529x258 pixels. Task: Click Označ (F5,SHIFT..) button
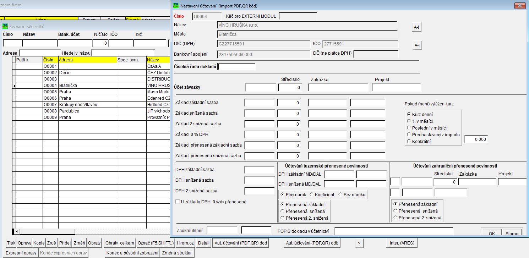click(x=156, y=243)
